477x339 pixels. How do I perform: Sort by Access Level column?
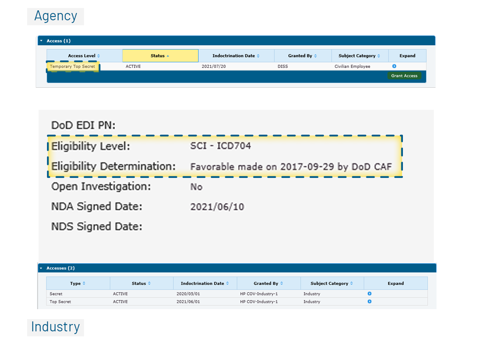click(x=84, y=55)
